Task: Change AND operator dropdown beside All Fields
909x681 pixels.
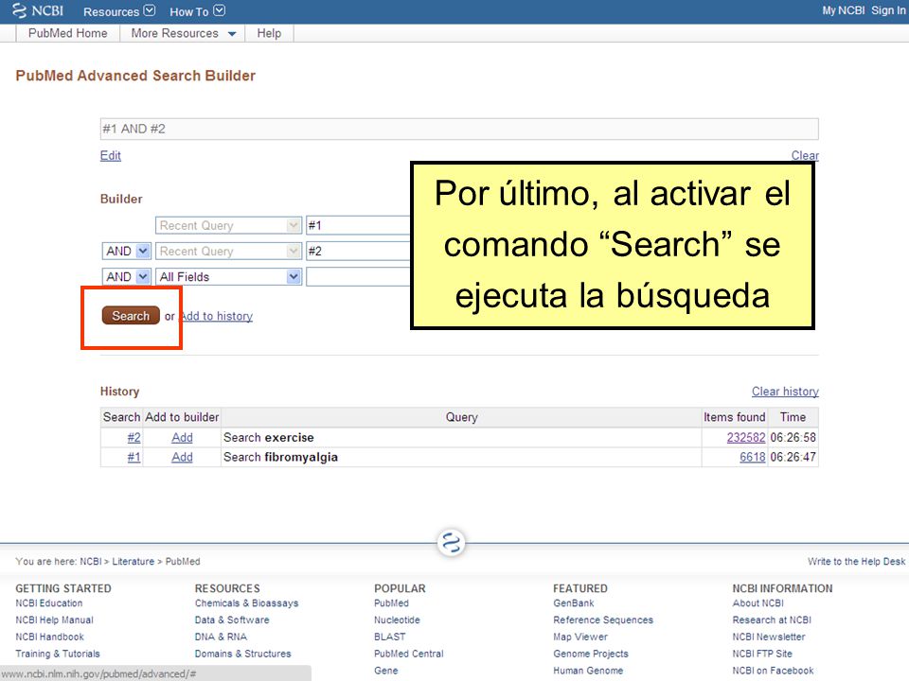Action: click(126, 277)
